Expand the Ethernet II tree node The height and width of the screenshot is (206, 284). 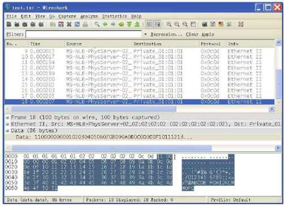[8, 125]
